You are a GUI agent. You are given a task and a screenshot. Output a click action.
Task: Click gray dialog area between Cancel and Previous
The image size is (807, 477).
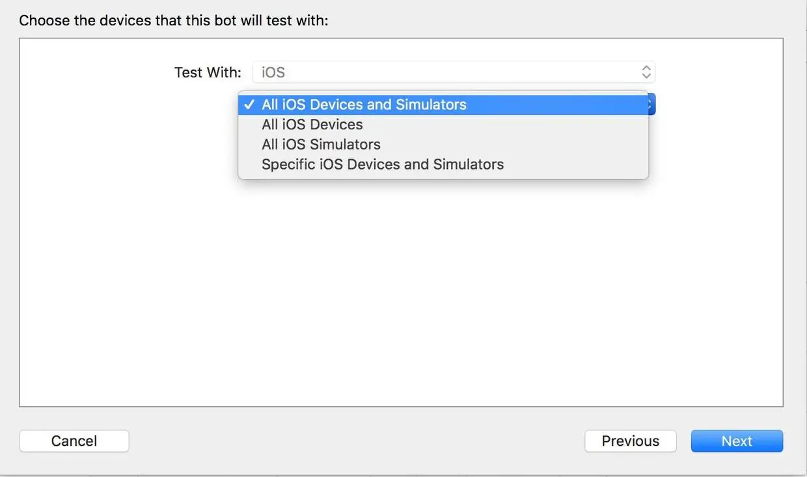point(357,441)
